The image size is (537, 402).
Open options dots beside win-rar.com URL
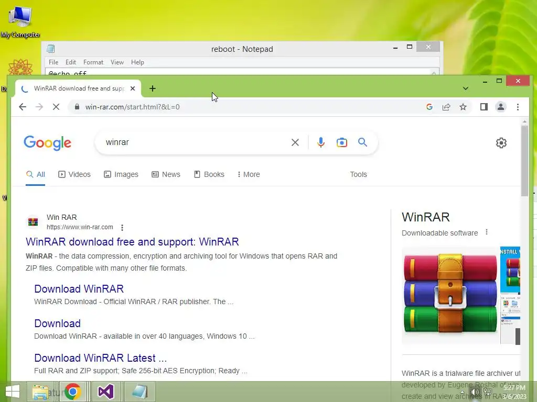point(122,227)
